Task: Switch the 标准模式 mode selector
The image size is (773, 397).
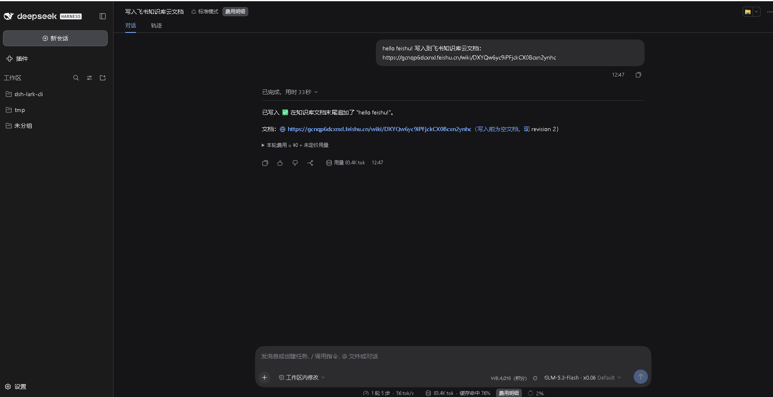Action: point(205,12)
